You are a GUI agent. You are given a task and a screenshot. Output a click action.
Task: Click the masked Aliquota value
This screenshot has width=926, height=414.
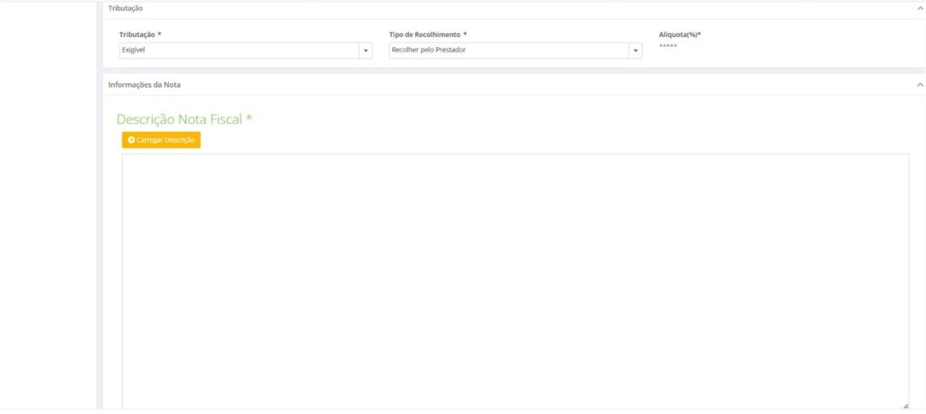(x=668, y=46)
